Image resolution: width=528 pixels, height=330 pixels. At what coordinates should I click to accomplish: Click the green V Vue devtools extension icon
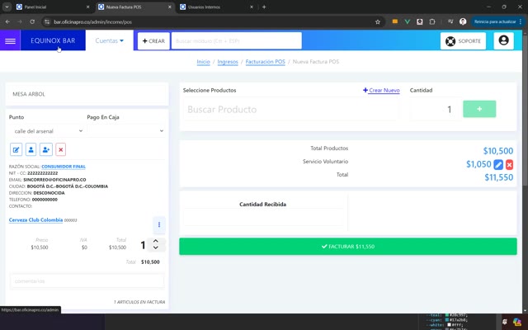pos(407,21)
